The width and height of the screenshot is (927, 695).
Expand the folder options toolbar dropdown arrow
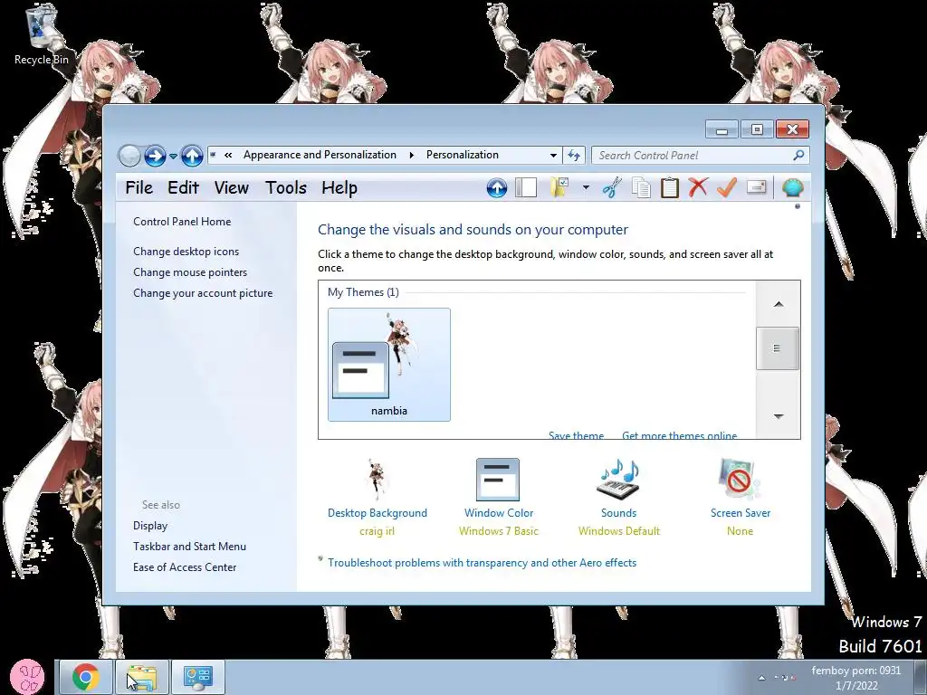tap(586, 188)
